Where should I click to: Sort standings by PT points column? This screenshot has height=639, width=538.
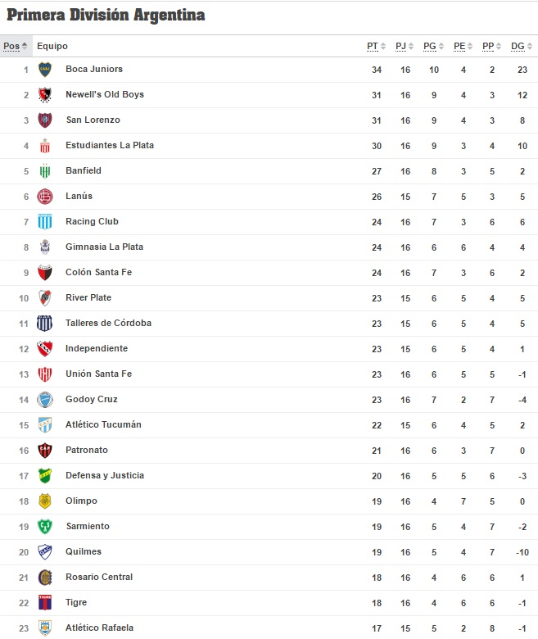point(376,46)
